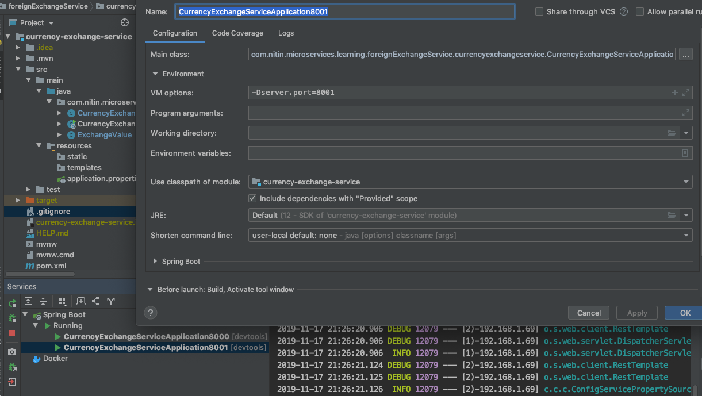This screenshot has width=702, height=396.
Task: Open Shorten command line dropdown
Action: pos(686,236)
